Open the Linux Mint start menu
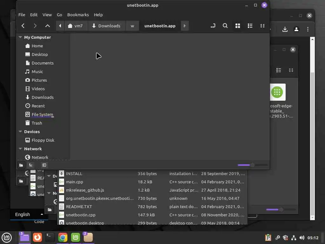 (x=7, y=238)
